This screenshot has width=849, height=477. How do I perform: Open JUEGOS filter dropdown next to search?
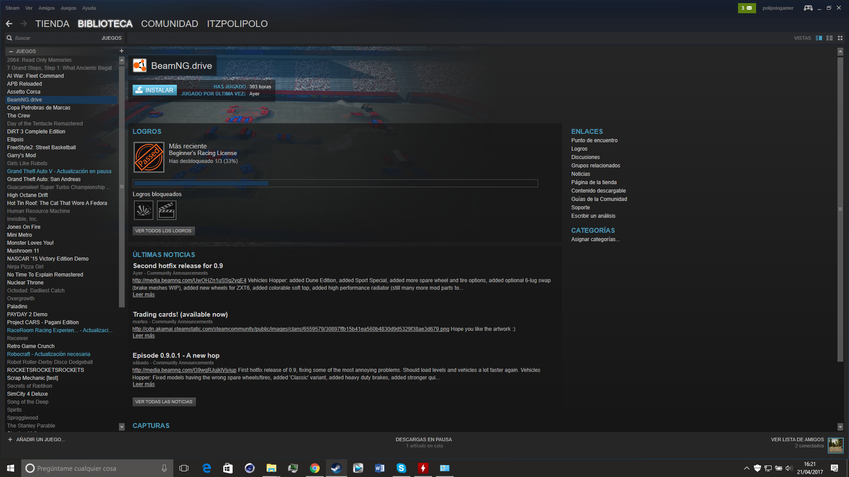[x=111, y=38]
